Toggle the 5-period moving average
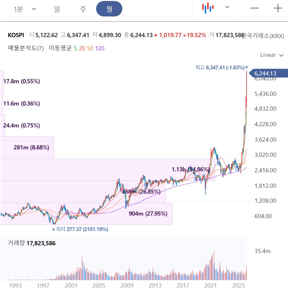Screen dimensions: 288x294 pyautogui.click(x=75, y=48)
